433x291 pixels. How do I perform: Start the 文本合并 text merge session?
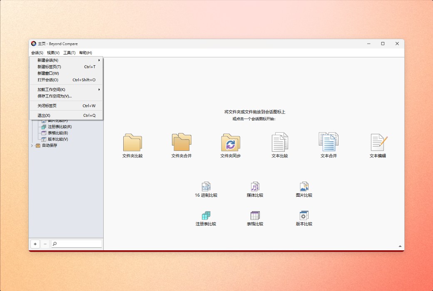(328, 145)
